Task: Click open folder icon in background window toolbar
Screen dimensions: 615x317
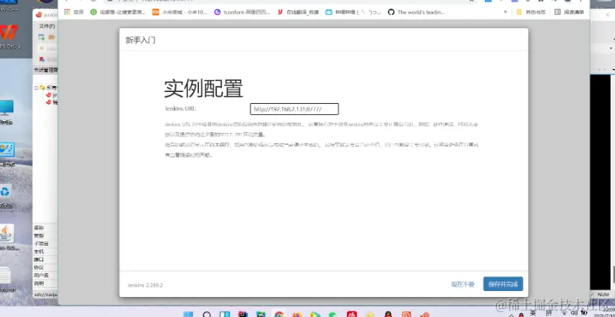Action: tap(51, 37)
